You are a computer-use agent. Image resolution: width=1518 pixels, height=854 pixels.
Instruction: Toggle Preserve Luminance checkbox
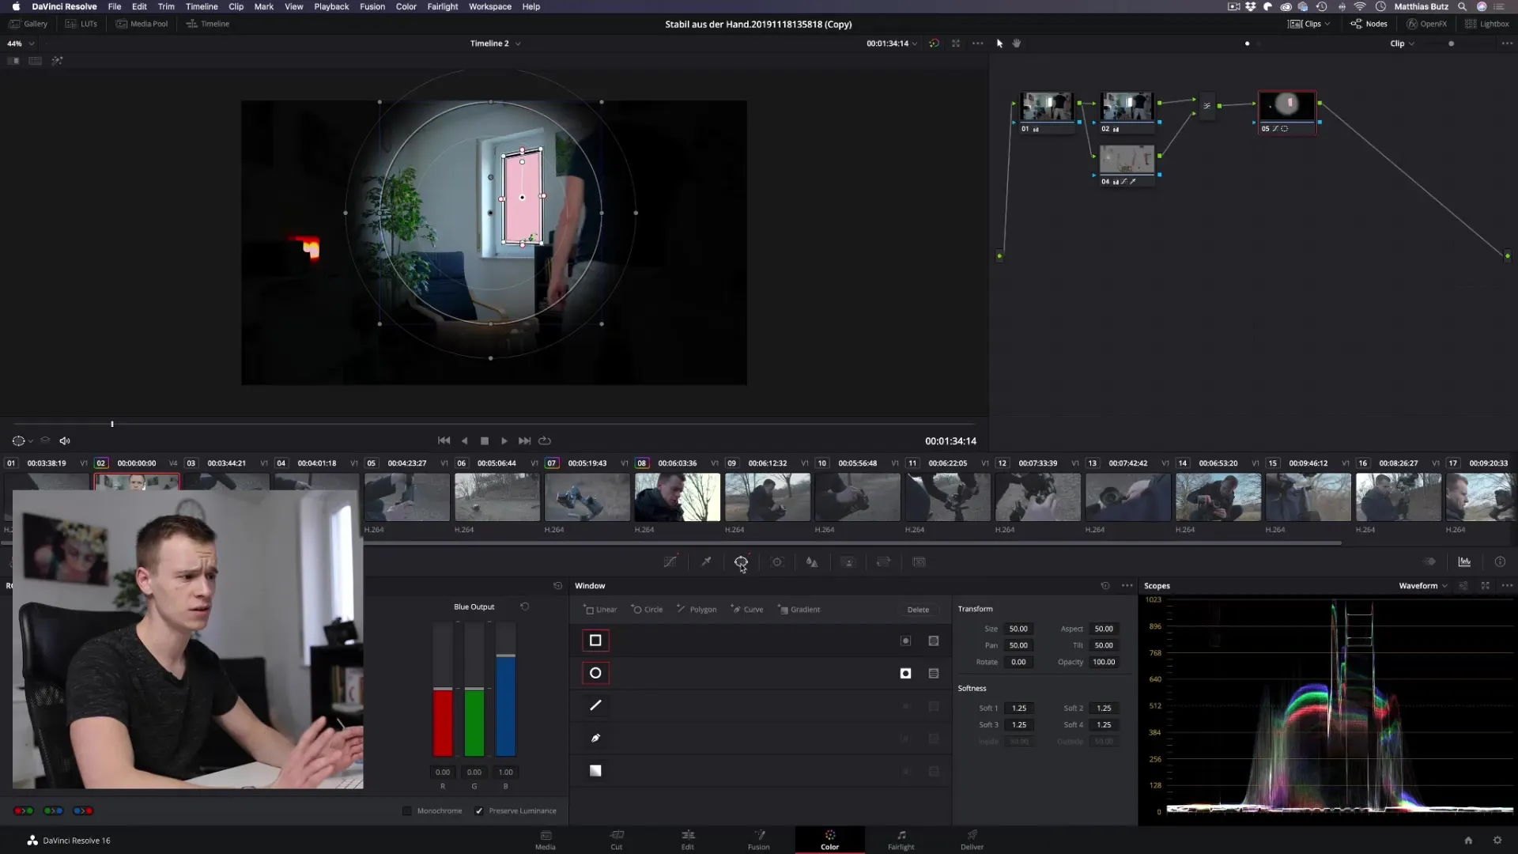478,811
